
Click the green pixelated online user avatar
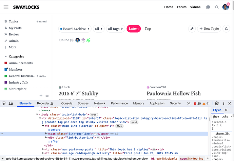(88, 40)
